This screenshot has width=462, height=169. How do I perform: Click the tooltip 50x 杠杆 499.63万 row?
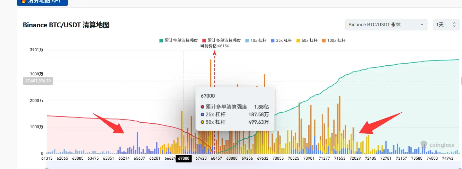(x=235, y=122)
